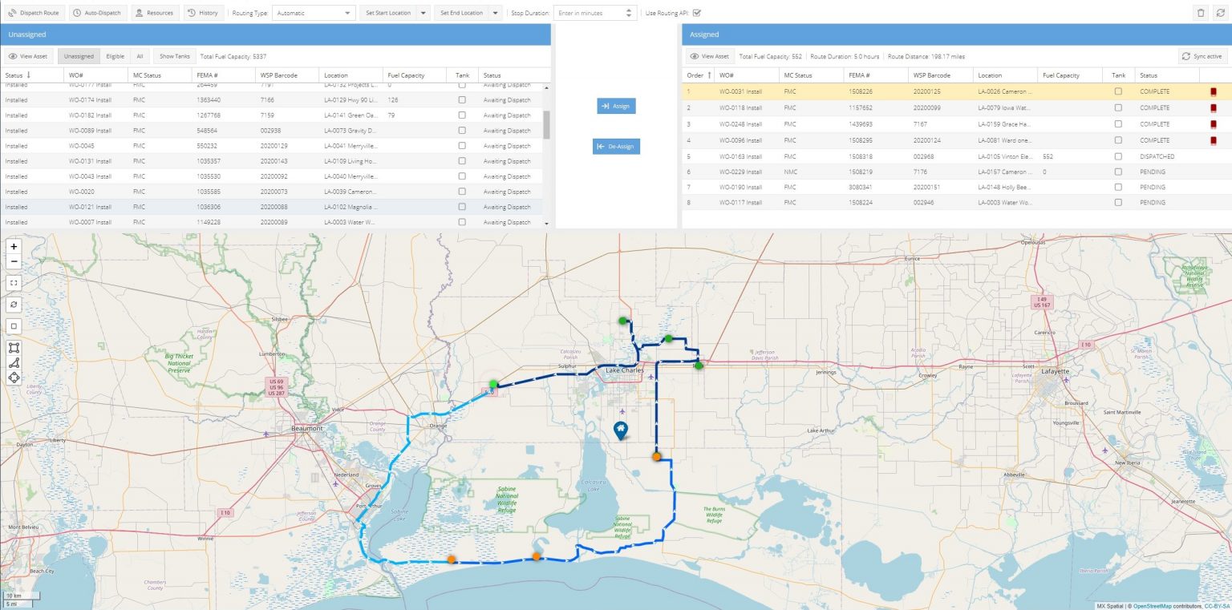Image resolution: width=1232 pixels, height=610 pixels.
Task: Click the De-Assign button
Action: coord(616,146)
